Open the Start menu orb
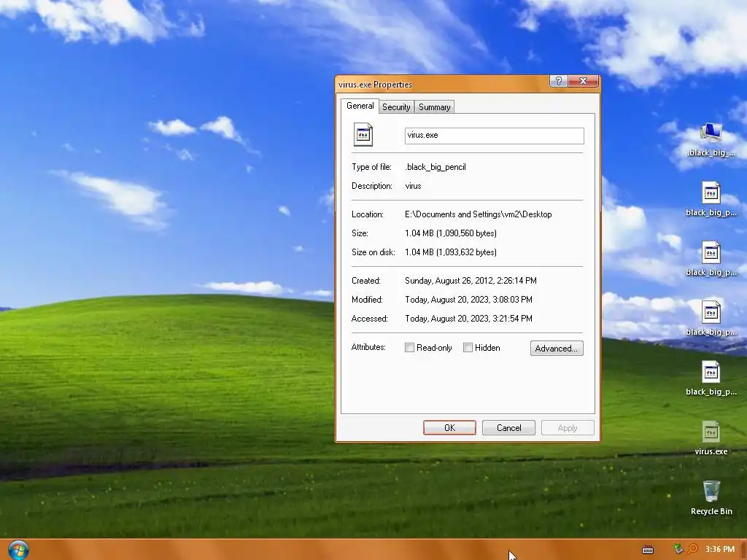Screen dimensions: 747x560 pyautogui.click(x=18, y=550)
